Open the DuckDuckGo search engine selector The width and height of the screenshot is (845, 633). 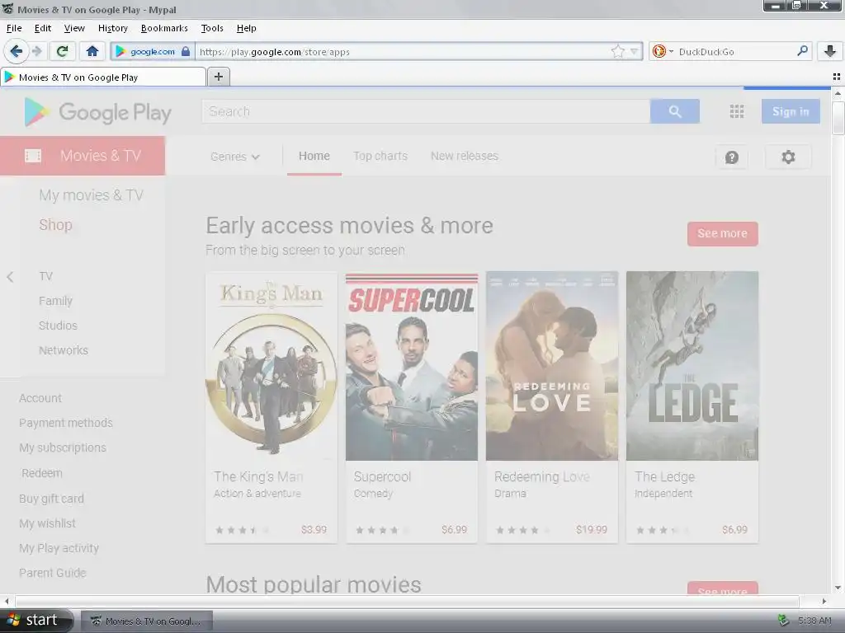[663, 52]
